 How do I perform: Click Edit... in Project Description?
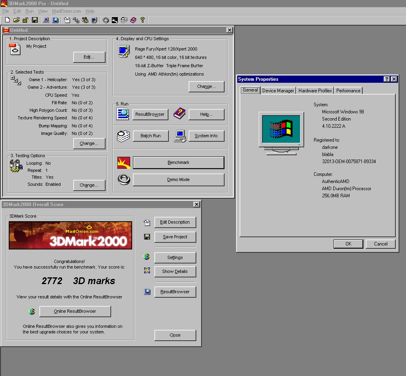coord(89,57)
